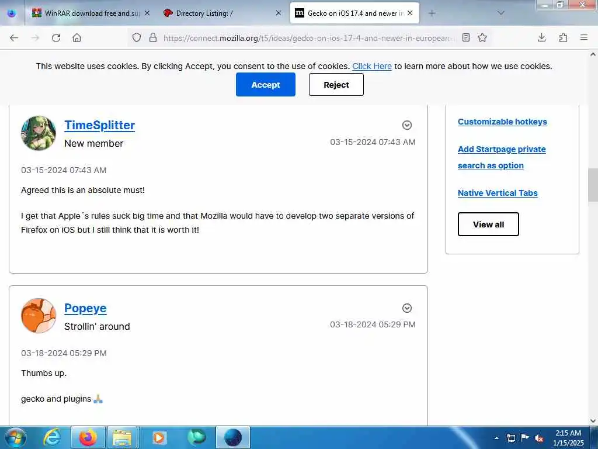
Task: Open the Windows Start menu
Action: point(15,437)
